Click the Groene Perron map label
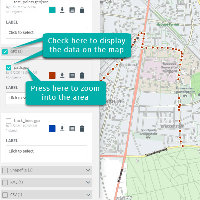This screenshot has width=200, height=200. click(x=168, y=25)
